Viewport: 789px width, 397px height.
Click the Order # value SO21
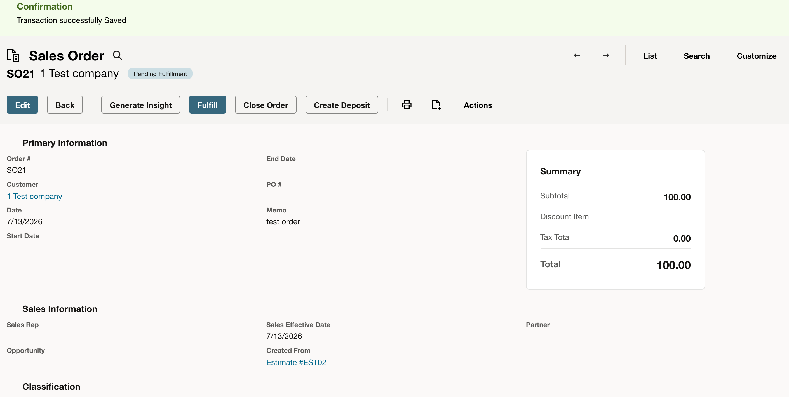coord(16,170)
